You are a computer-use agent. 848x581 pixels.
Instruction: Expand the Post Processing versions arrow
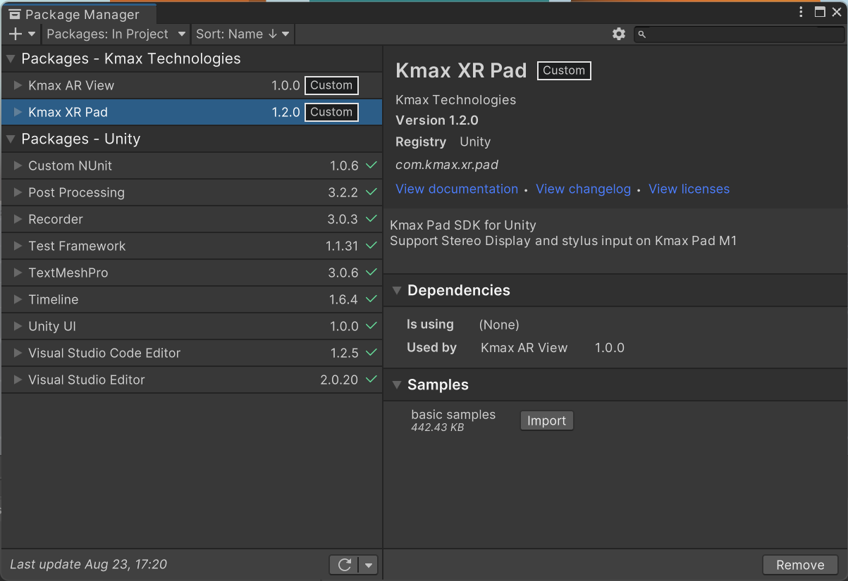pyautogui.click(x=18, y=192)
